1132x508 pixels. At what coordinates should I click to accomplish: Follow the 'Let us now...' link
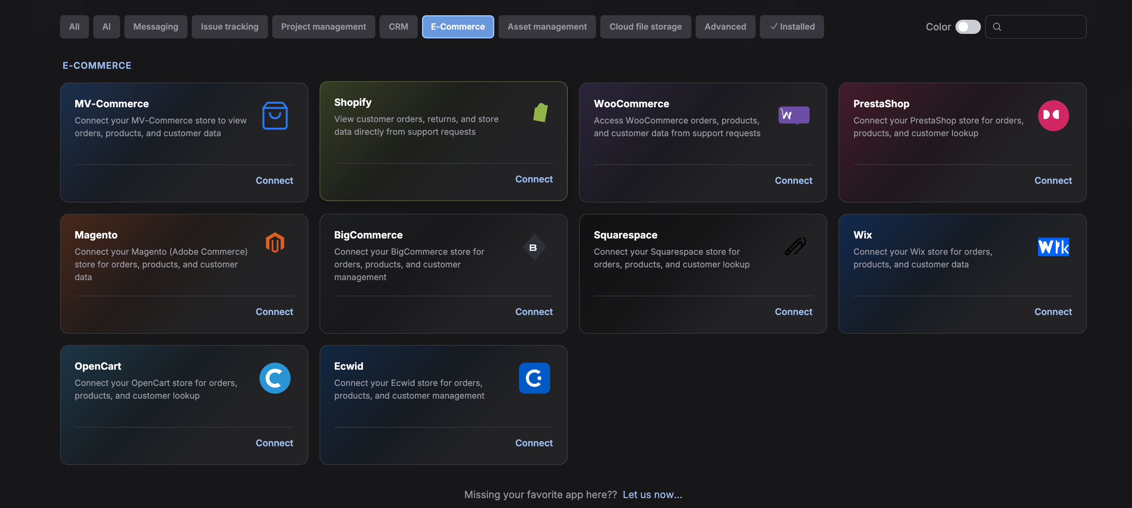click(x=652, y=494)
